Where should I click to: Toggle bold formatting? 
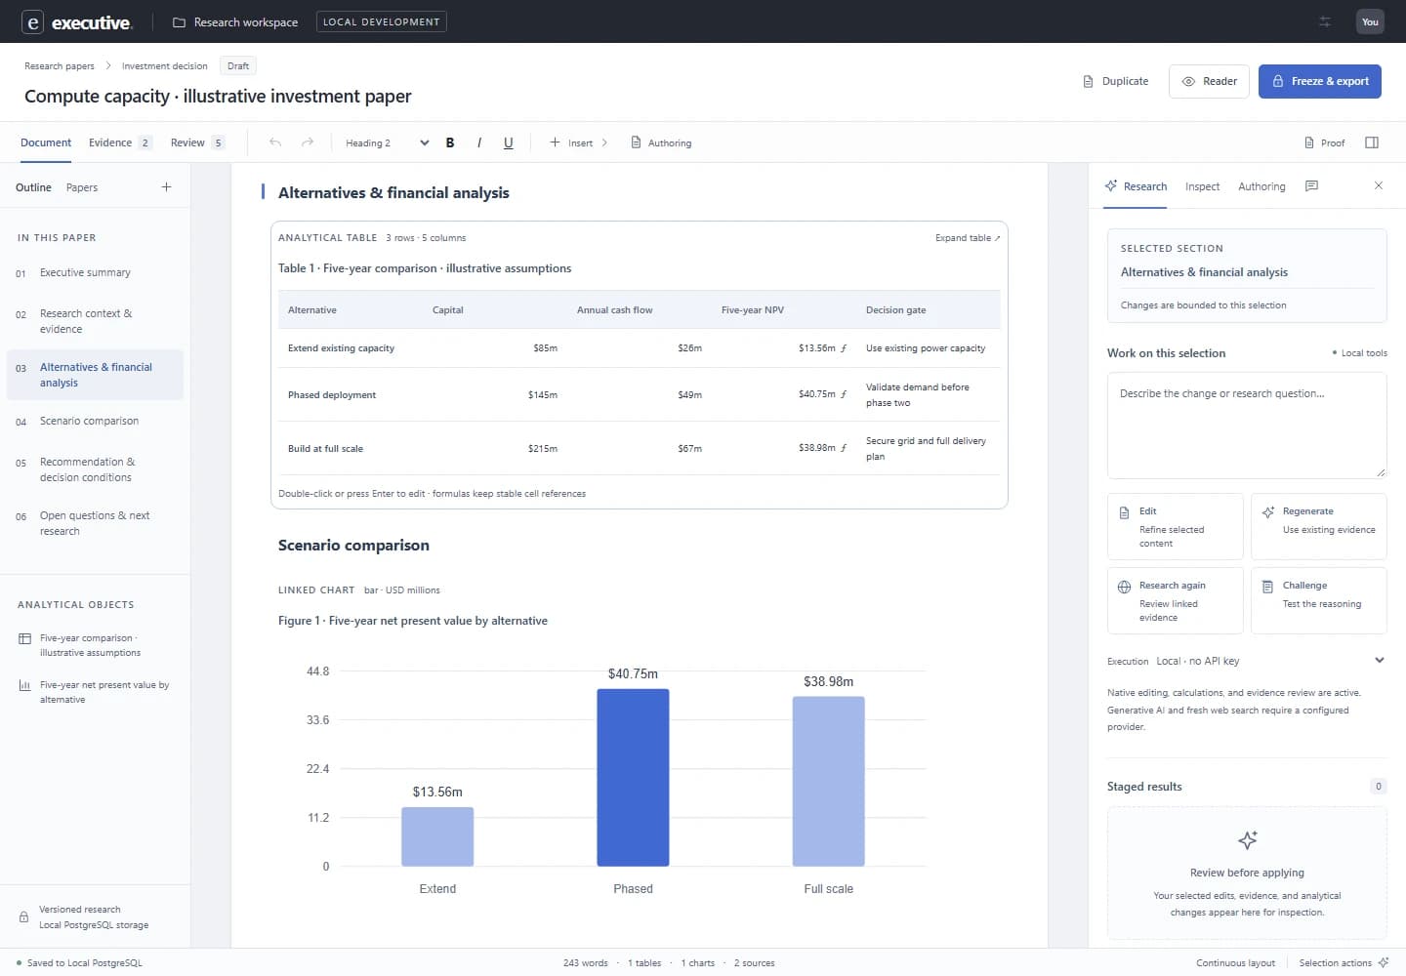(450, 142)
